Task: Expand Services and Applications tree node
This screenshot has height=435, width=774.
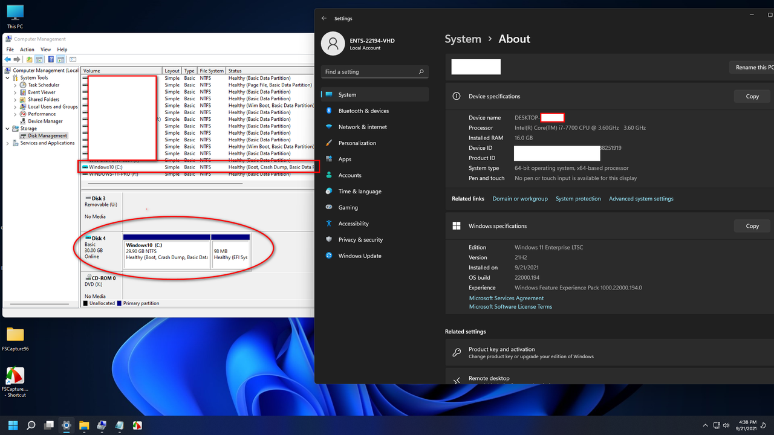Action: pyautogui.click(x=8, y=143)
